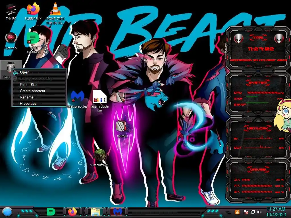
Task: Choose Properties from the context menu
Action: pyautogui.click(x=39, y=103)
